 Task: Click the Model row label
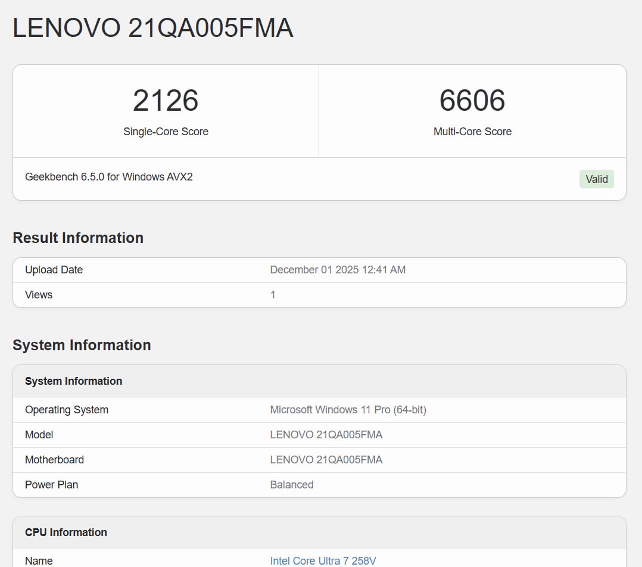click(x=39, y=435)
